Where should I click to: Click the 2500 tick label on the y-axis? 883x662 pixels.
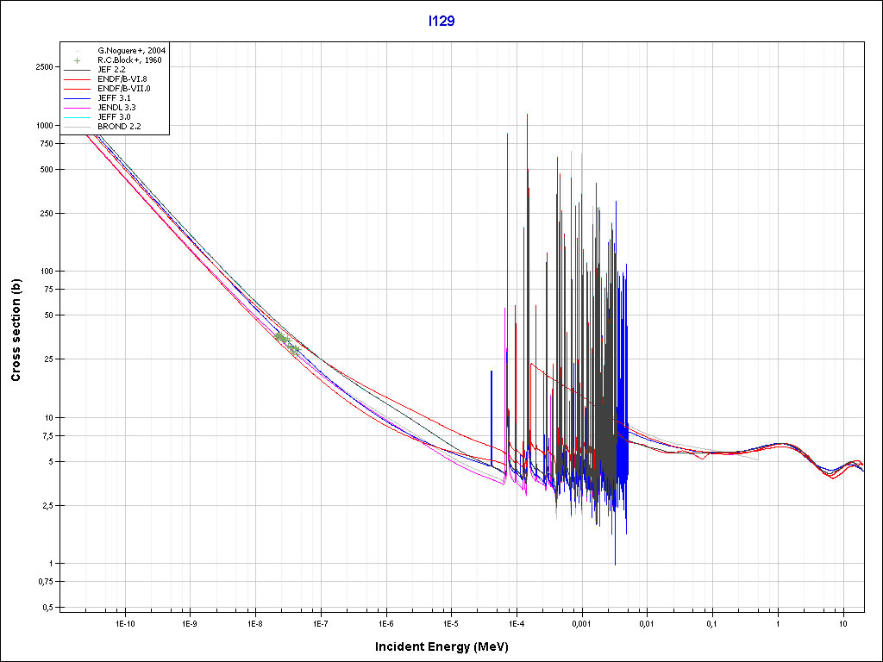[x=45, y=66]
